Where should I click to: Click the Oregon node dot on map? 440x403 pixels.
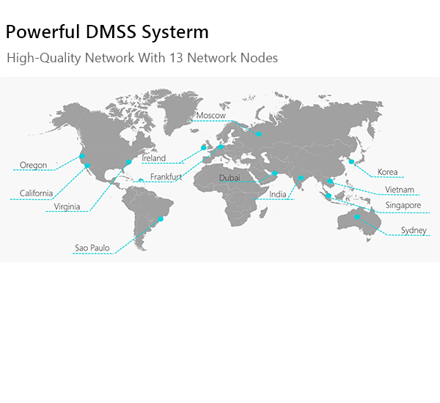tap(81, 156)
